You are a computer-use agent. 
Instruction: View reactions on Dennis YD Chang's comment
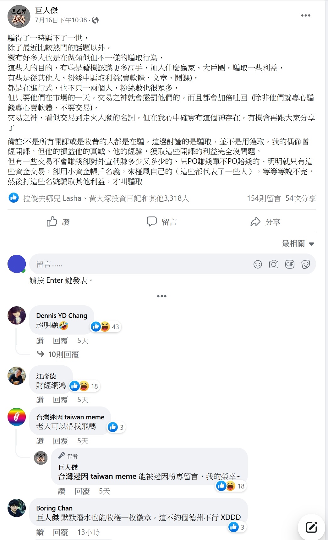pos(105,327)
